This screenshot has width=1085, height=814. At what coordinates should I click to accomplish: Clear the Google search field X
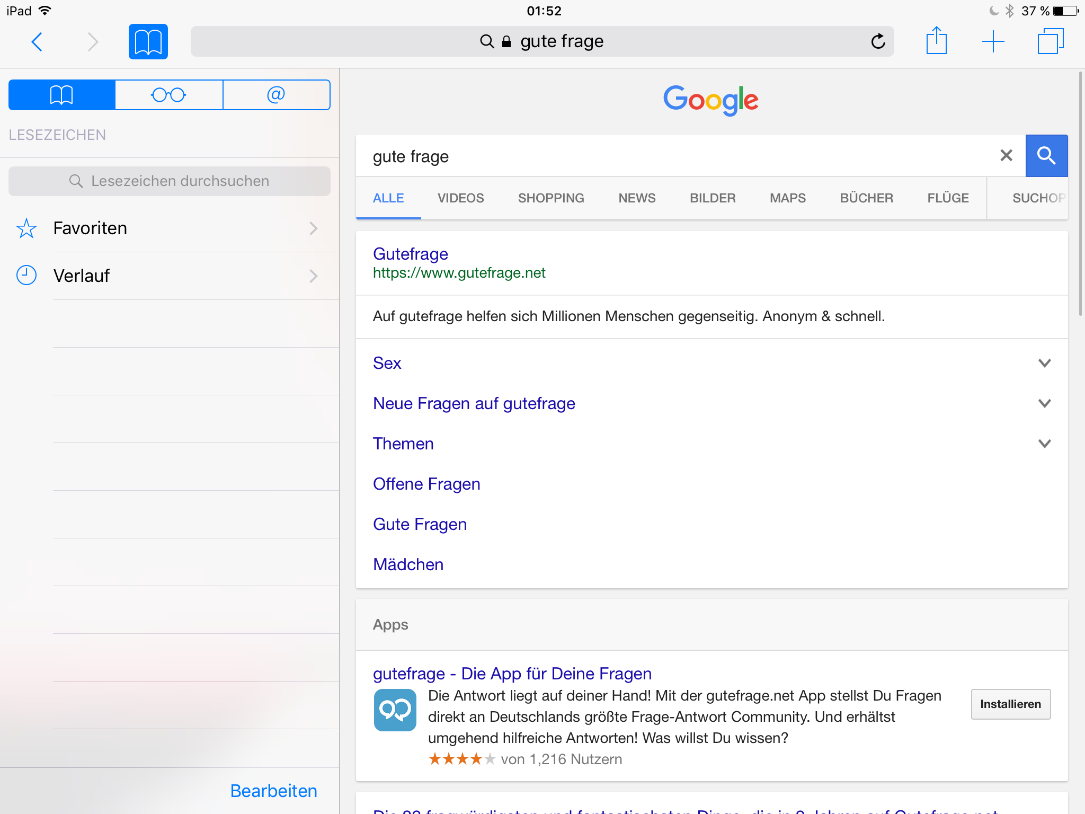tap(1006, 156)
